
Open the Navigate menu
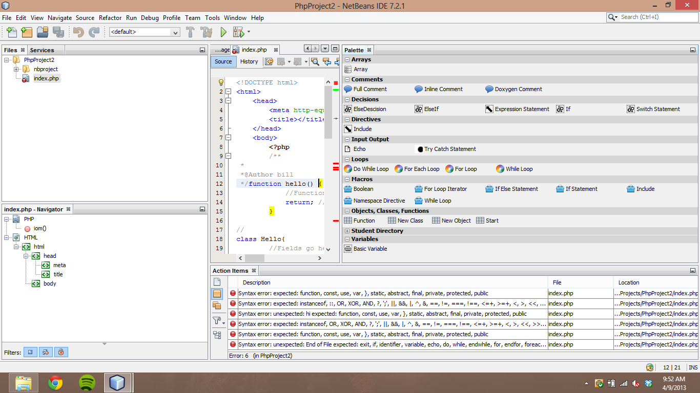point(60,17)
